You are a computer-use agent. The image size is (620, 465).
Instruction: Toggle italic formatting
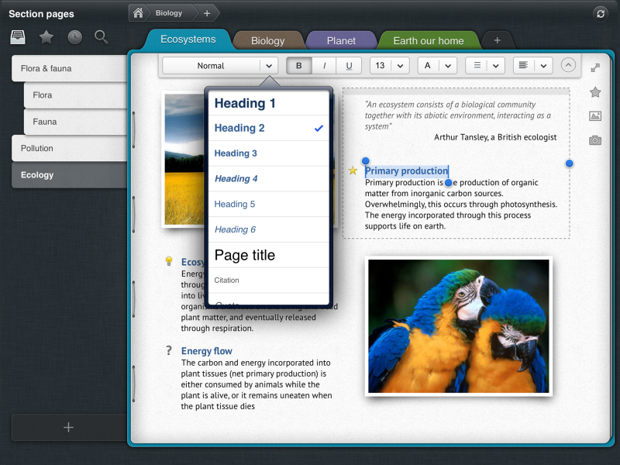[324, 66]
